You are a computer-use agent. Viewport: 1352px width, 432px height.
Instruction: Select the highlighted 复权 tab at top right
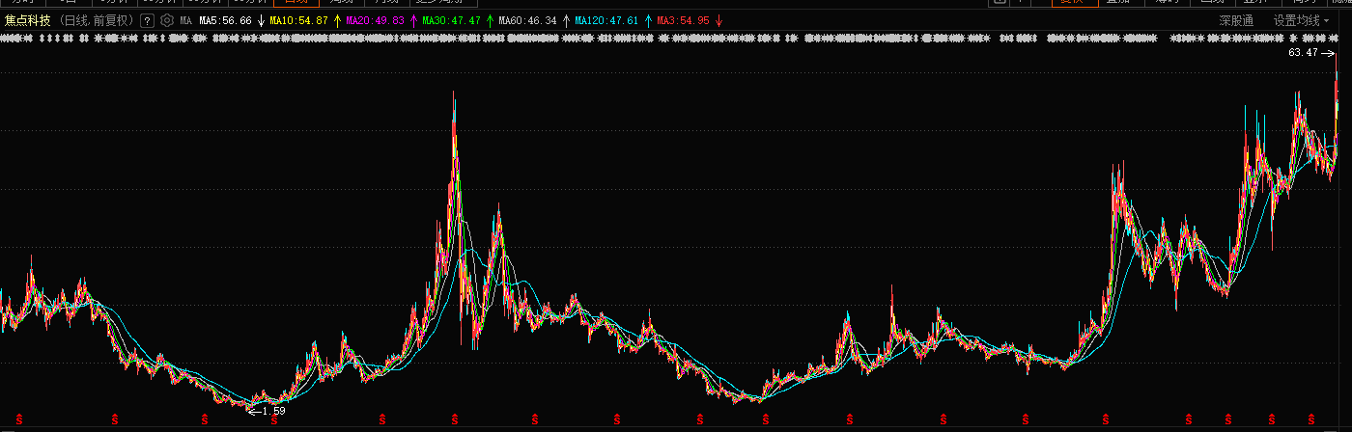(x=1071, y=2)
